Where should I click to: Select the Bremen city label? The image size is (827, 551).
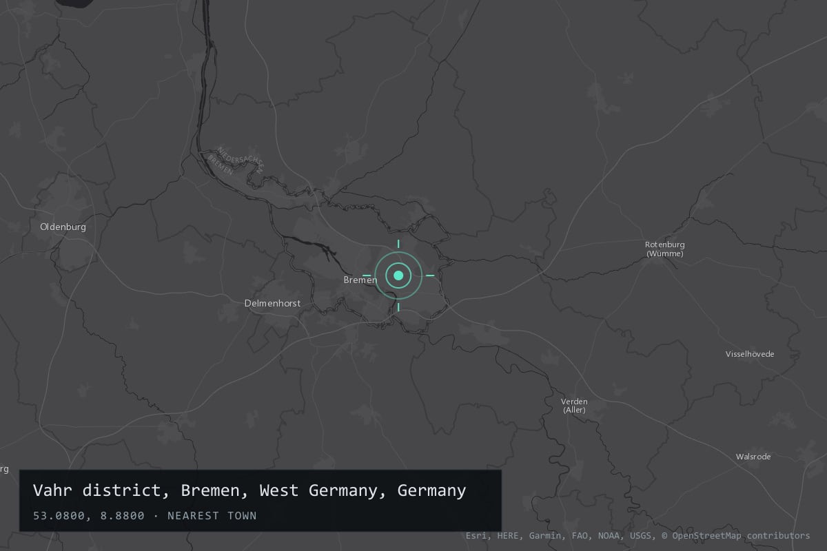360,280
